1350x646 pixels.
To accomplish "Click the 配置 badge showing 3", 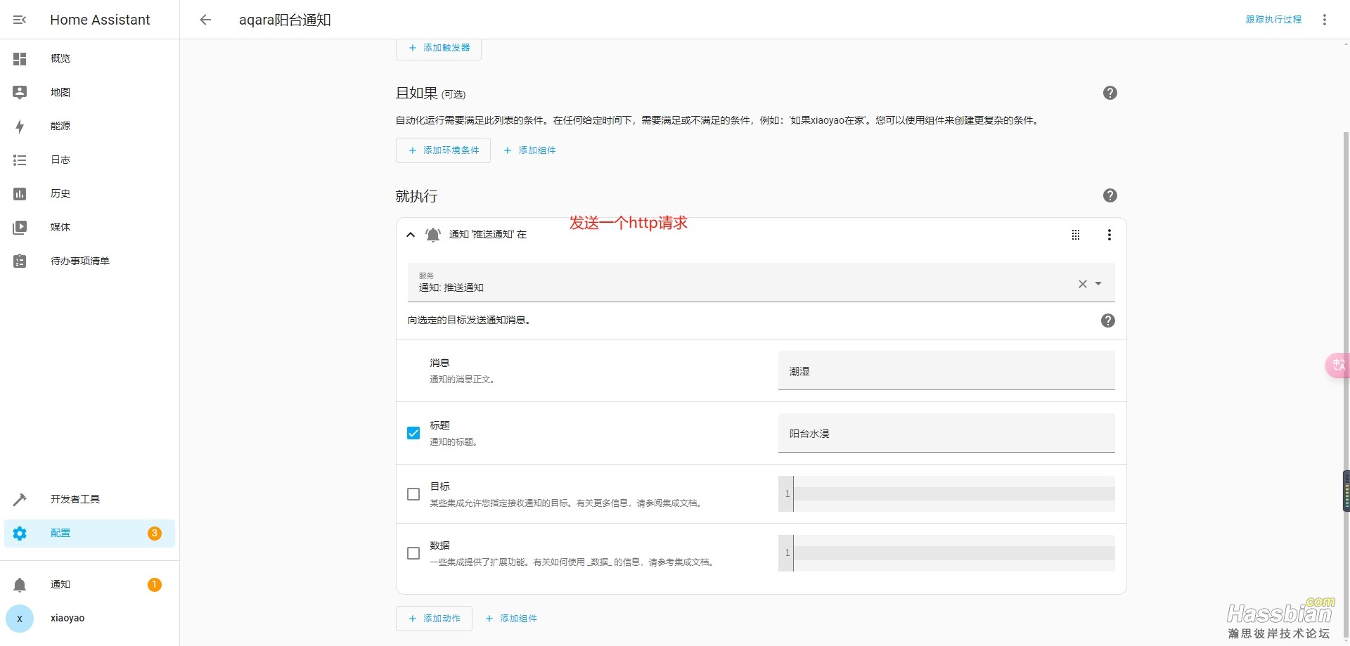I will 155,534.
